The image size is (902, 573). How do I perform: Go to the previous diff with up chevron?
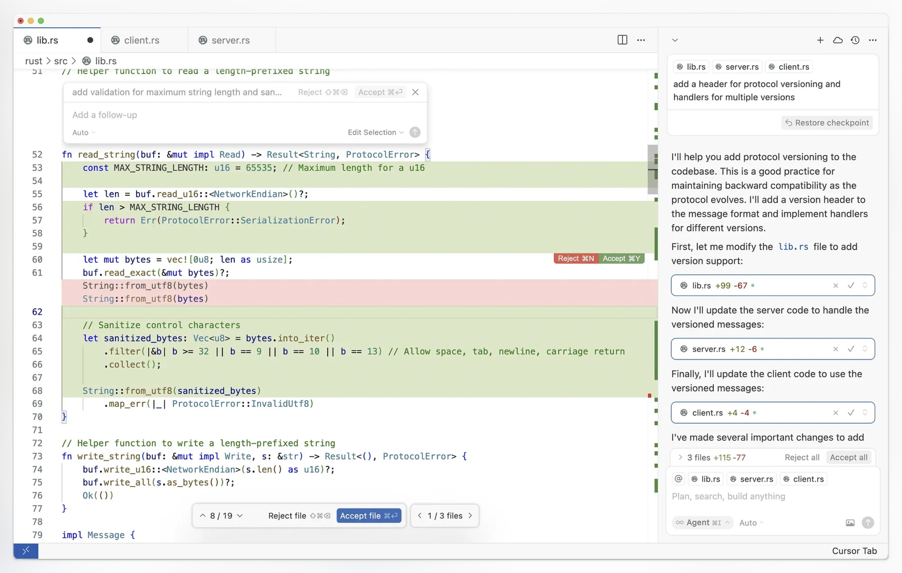tap(203, 516)
